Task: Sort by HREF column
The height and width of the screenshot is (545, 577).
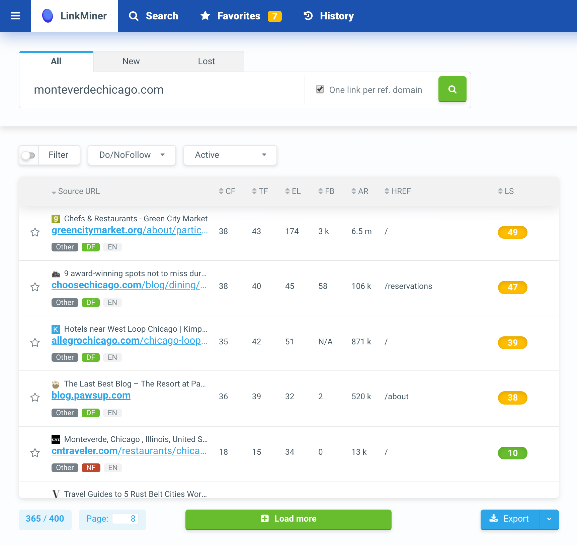Action: click(x=398, y=191)
